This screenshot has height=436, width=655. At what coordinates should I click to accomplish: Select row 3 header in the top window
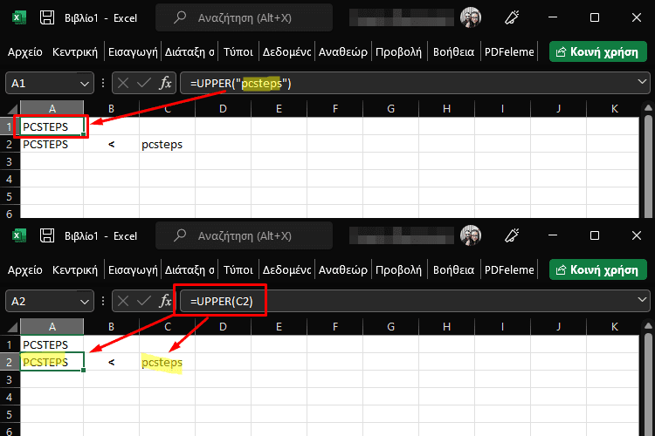(x=10, y=162)
